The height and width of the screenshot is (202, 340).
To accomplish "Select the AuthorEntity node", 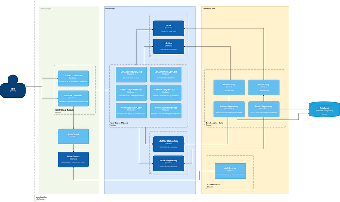I will pos(229,87).
